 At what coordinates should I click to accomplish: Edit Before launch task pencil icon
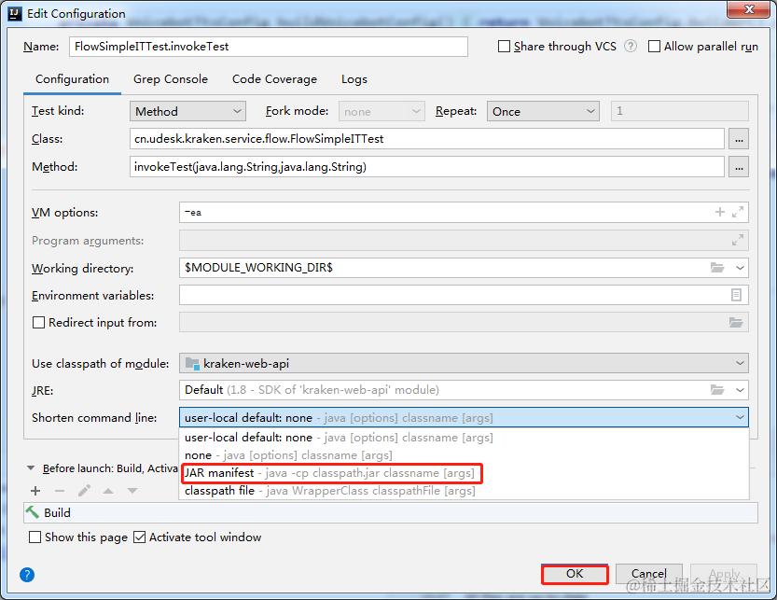[x=84, y=491]
